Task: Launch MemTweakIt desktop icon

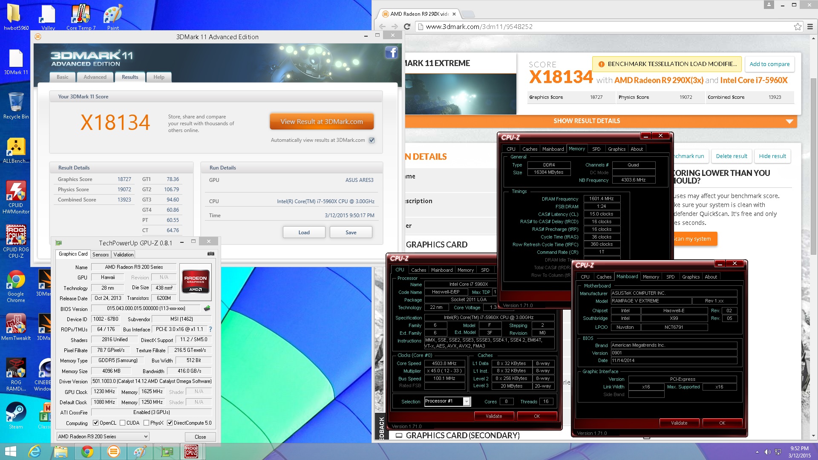Action: [x=16, y=327]
